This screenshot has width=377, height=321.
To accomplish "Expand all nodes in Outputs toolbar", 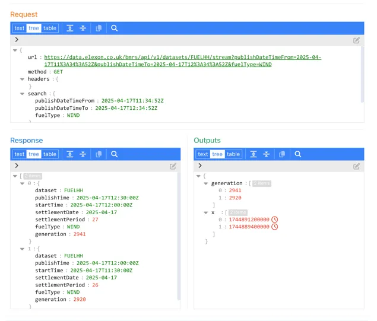I will click(253, 154).
